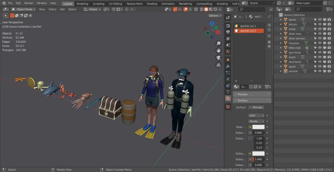334x172 pixels.
Task: Remove material slot with minus button
Action: 269,30
